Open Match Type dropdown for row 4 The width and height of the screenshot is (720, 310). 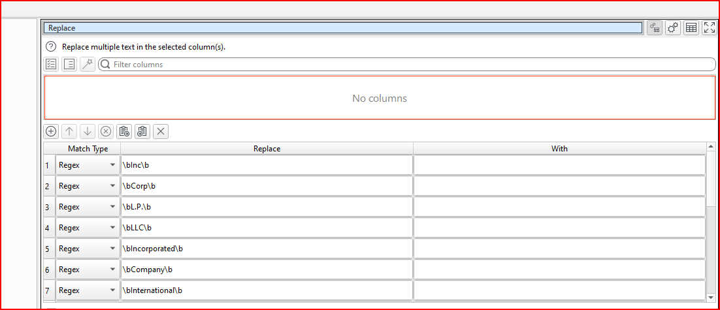88,228
